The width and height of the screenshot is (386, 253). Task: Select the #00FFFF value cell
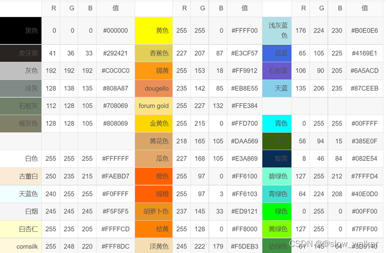pos(365,124)
